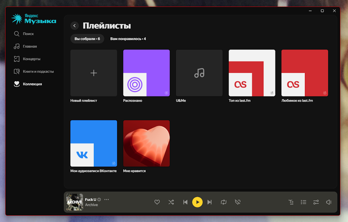Open the play queue list icon
This screenshot has height=222, width=348.
[x=303, y=202]
